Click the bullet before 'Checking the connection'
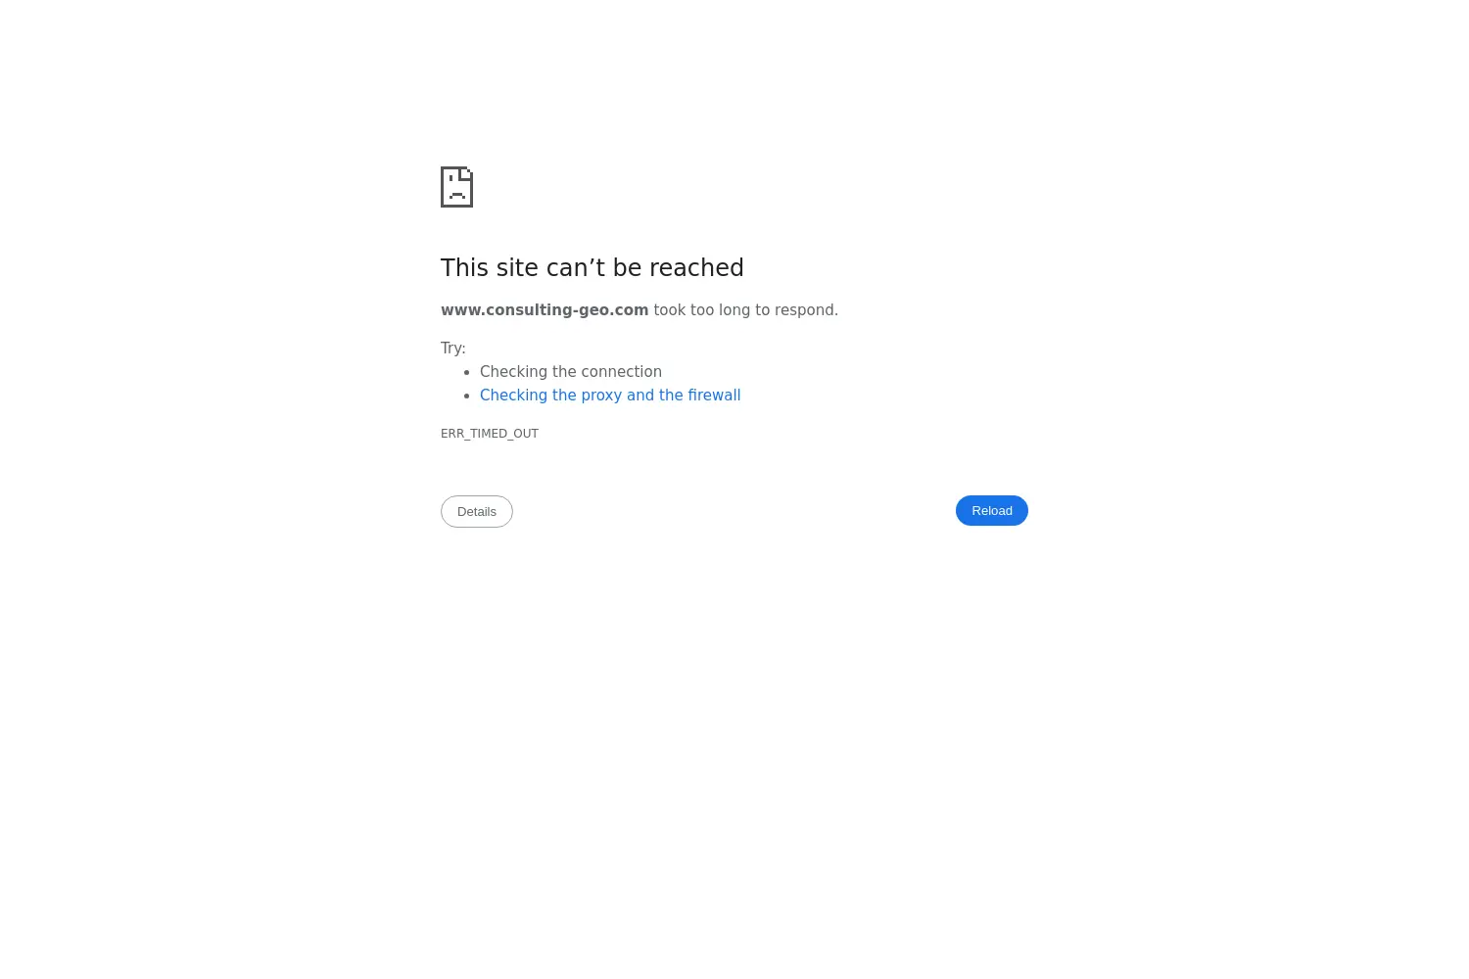The height and width of the screenshot is (979, 1469). [467, 373]
